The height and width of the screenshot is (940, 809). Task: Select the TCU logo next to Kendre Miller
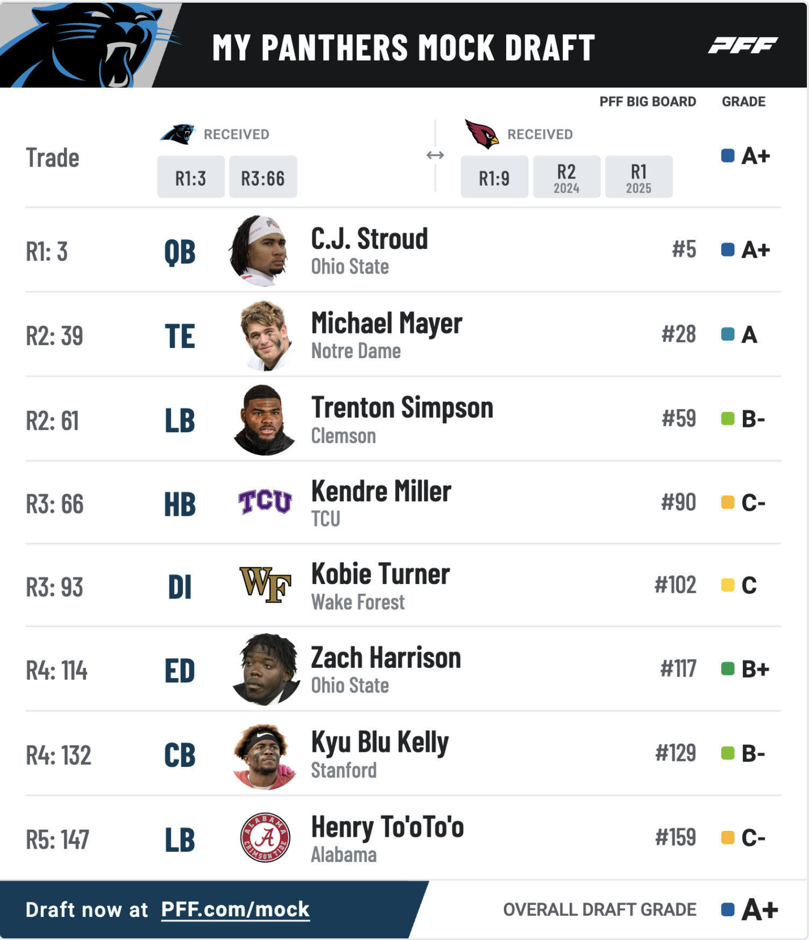[x=265, y=502]
